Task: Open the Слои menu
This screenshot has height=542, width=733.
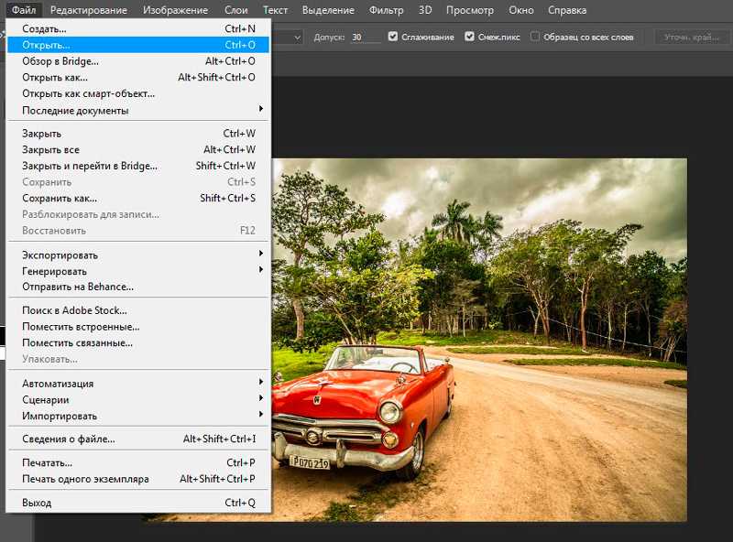Action: pyautogui.click(x=236, y=10)
